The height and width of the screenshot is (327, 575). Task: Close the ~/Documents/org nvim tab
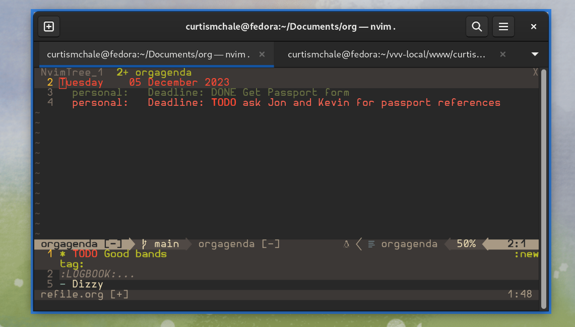click(262, 54)
